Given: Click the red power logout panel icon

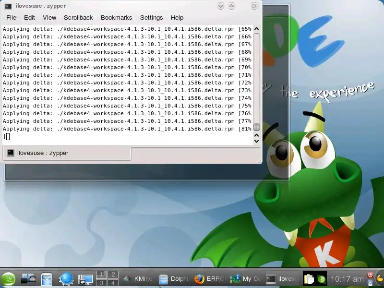Looking at the screenshot, I should [370, 275].
